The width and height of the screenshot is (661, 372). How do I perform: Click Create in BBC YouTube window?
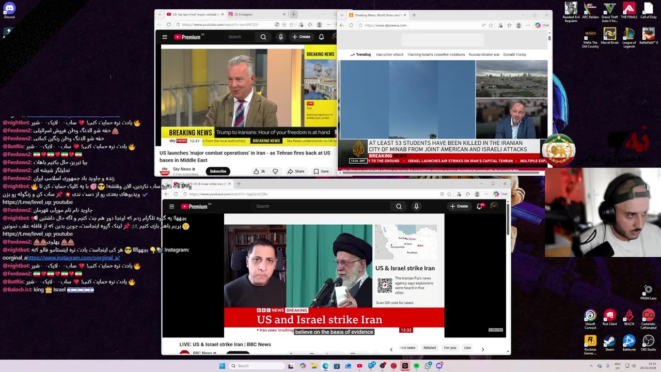coord(459,206)
